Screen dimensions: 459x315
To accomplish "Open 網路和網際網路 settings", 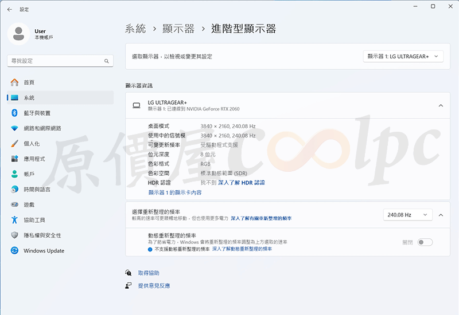I will (60, 128).
